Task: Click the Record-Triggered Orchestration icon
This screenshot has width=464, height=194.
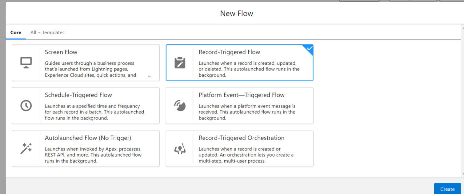Action: coord(180,149)
